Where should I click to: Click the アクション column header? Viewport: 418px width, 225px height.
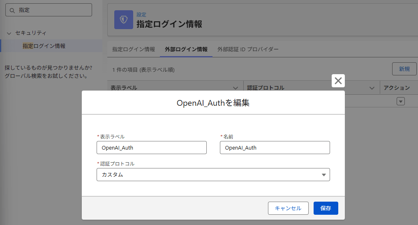point(397,88)
